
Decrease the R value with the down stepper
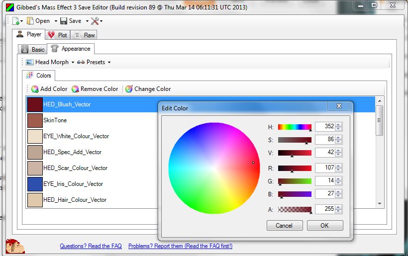point(338,170)
